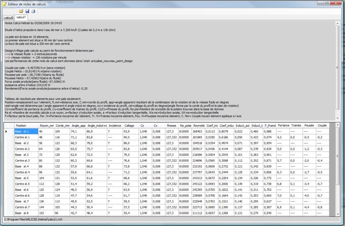This screenshot has width=345, height=226.
Task: Click the Incidence column header
Action: [115, 125]
